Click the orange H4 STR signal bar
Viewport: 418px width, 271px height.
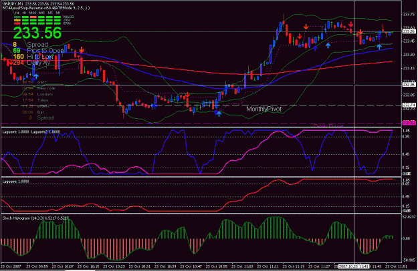17,20
